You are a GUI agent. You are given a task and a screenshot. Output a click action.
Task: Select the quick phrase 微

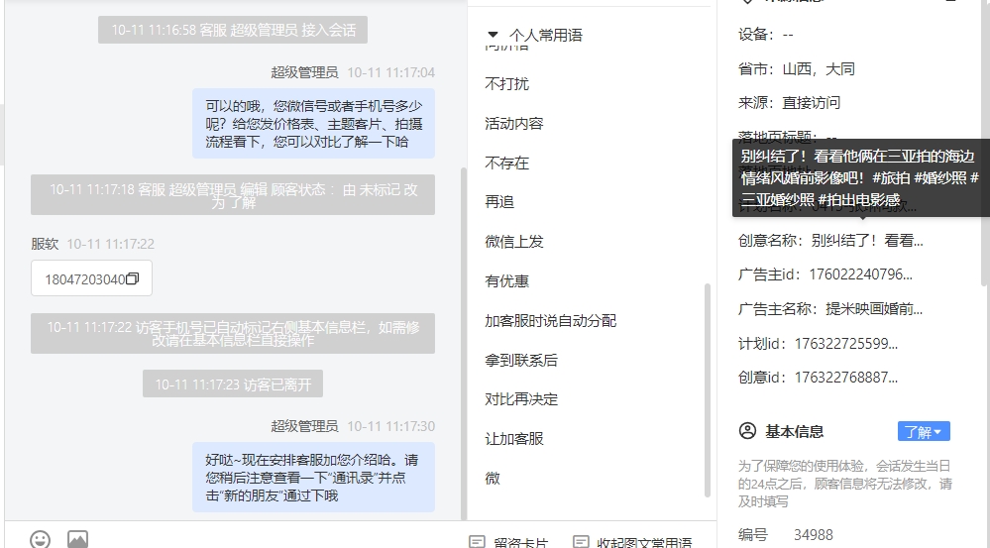(493, 478)
